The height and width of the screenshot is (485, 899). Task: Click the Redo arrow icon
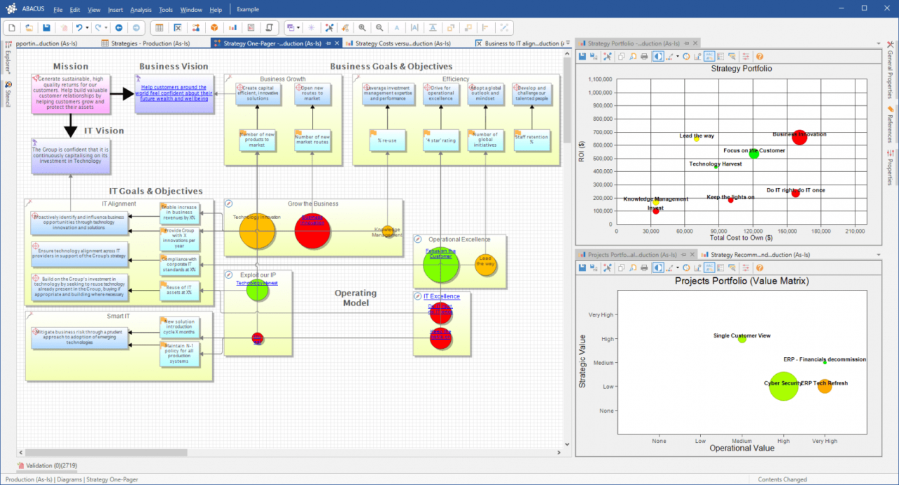pyautogui.click(x=98, y=27)
